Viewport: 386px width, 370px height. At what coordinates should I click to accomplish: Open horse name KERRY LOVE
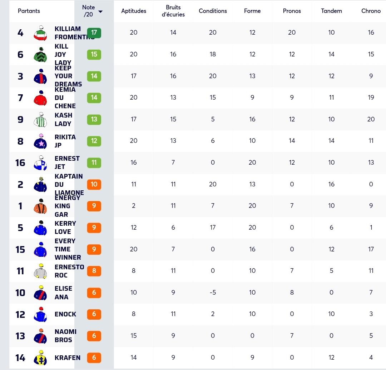[x=65, y=227]
